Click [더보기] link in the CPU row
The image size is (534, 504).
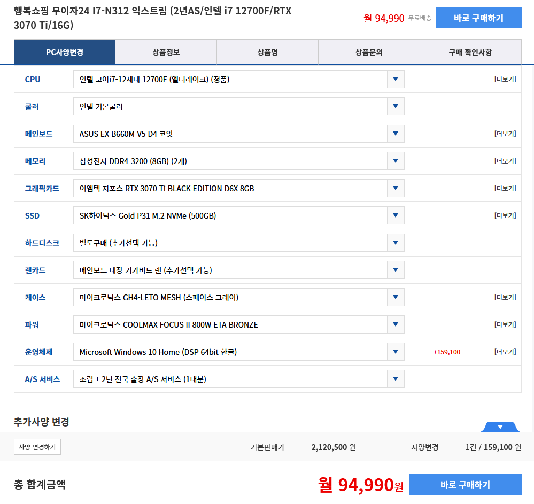pyautogui.click(x=505, y=79)
